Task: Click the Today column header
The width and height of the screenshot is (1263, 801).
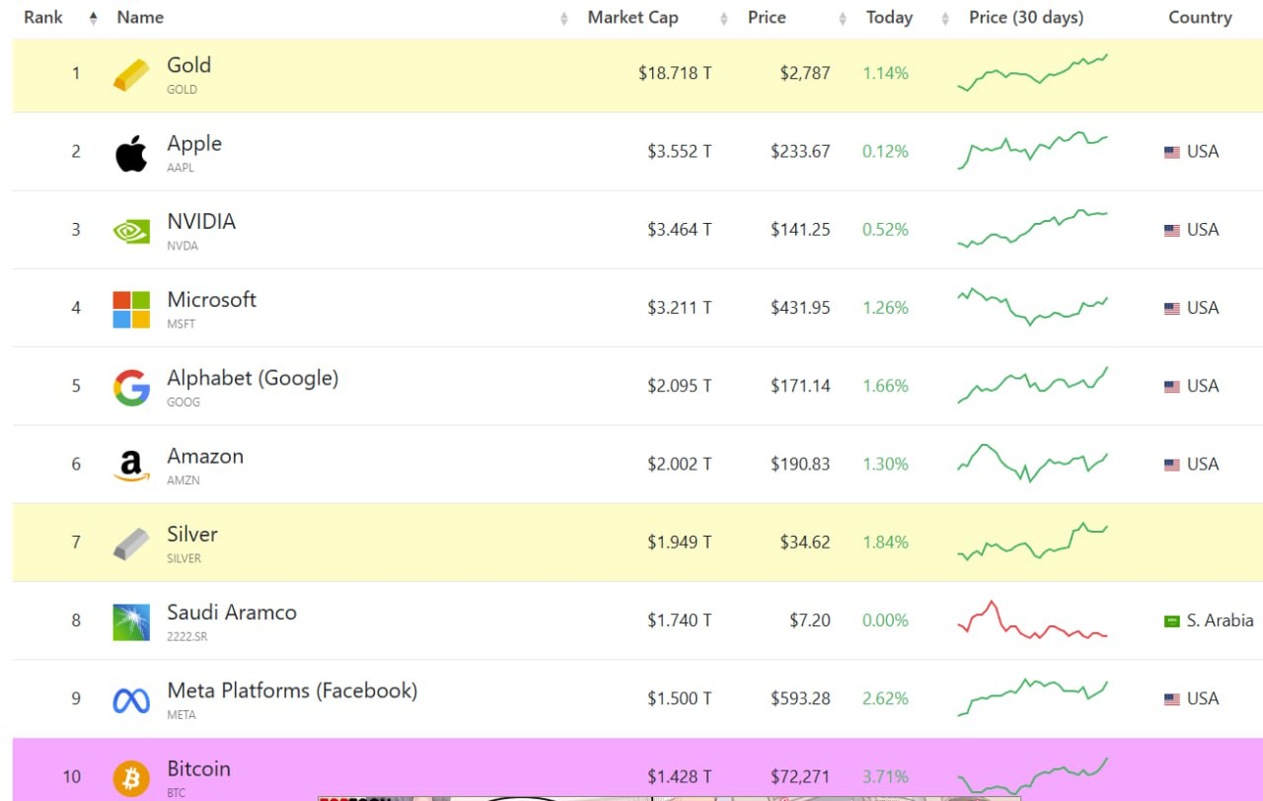Action: click(x=889, y=18)
